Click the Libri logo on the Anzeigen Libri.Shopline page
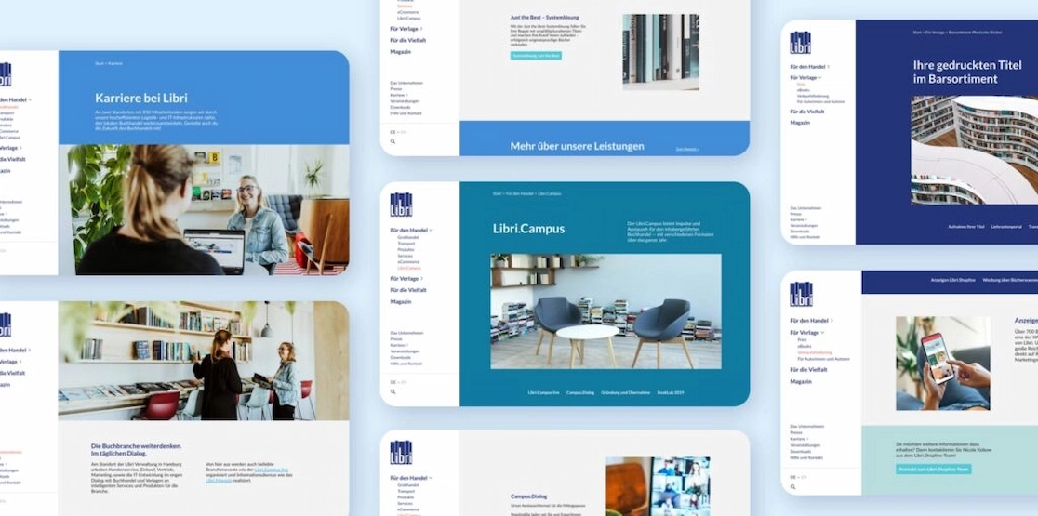The height and width of the screenshot is (516, 1038). point(800,295)
